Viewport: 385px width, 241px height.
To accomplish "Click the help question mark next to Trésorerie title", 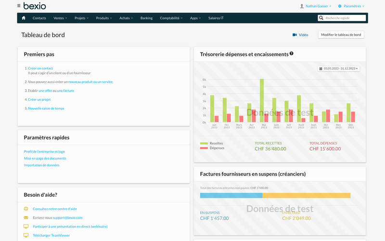I will coord(292,54).
